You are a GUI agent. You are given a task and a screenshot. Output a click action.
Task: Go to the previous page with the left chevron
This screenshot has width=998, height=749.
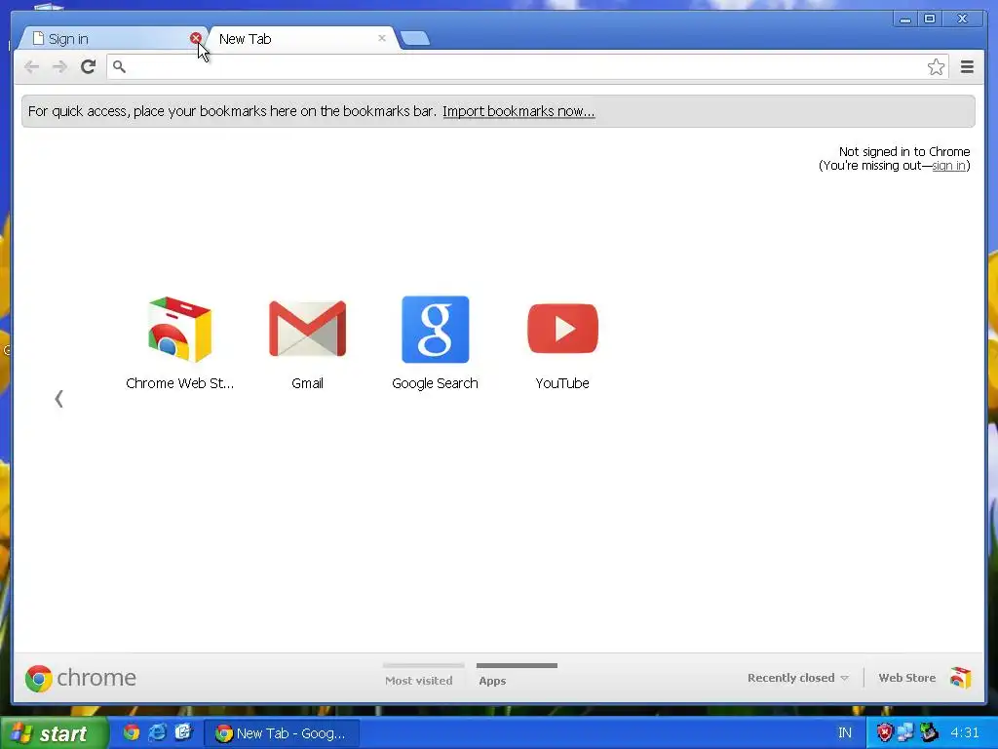click(x=59, y=399)
